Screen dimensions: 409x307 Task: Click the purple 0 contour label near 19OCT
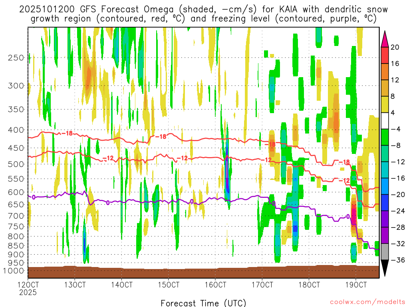(x=348, y=216)
